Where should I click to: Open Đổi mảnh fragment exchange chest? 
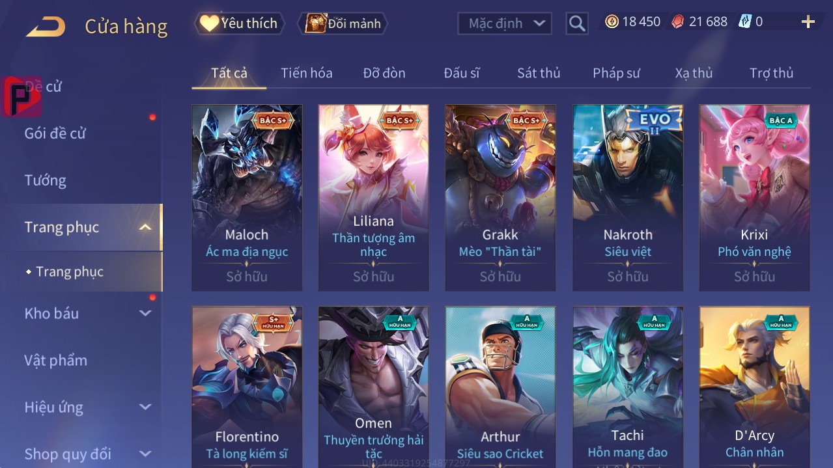tap(343, 23)
